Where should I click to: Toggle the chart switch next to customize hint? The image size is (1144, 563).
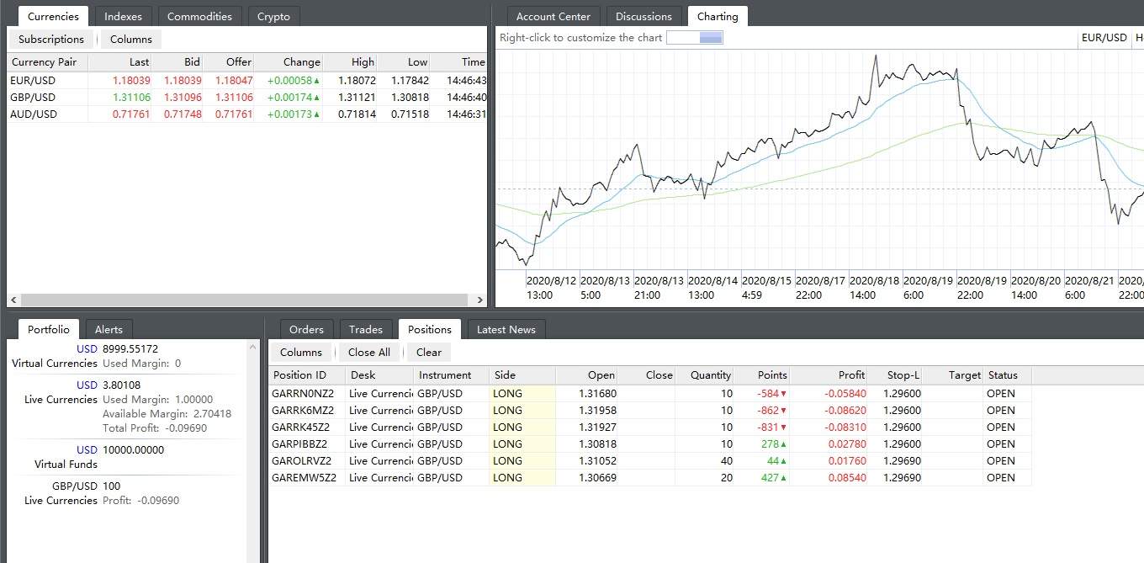coord(694,38)
